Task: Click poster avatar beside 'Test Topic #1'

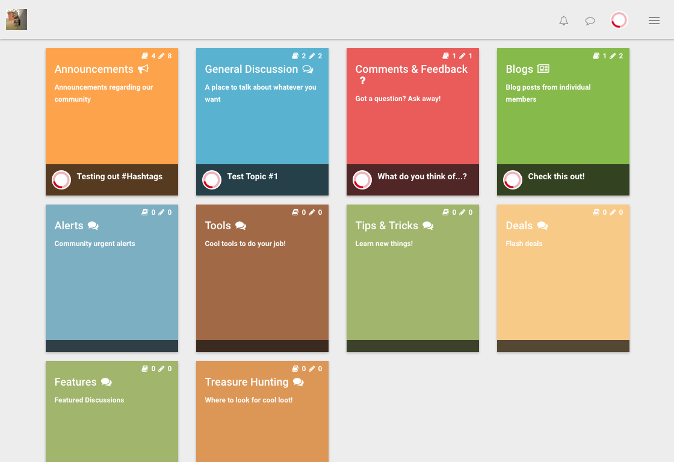Action: click(212, 180)
